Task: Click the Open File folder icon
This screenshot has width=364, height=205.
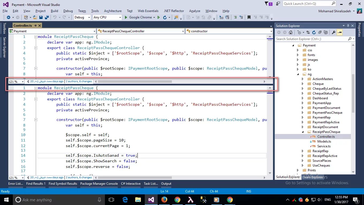Action: (x=35, y=17)
